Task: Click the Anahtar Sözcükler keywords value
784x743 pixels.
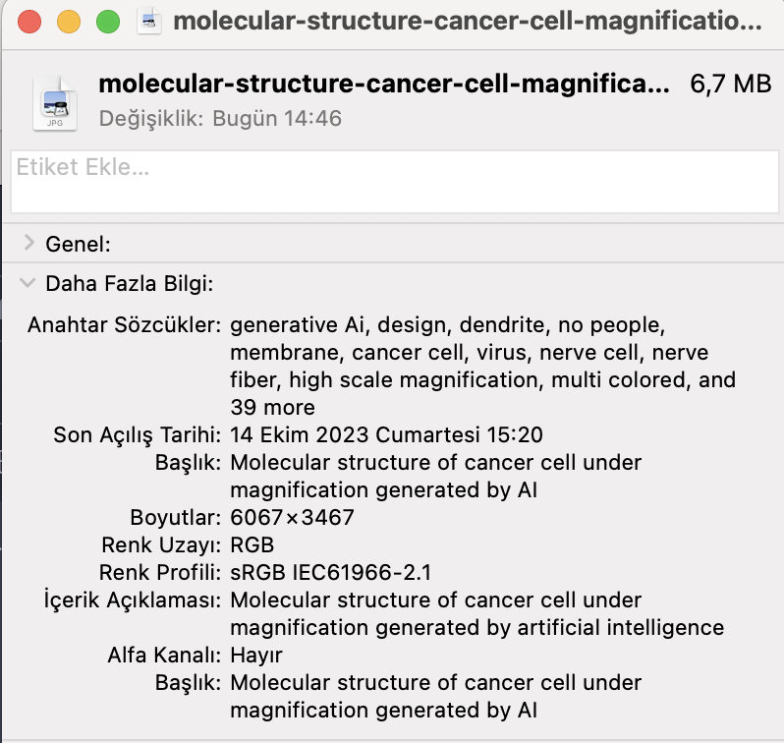Action: (482, 367)
